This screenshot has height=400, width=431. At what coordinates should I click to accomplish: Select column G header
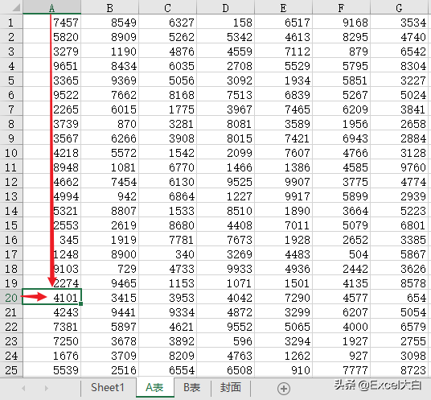click(x=400, y=7)
